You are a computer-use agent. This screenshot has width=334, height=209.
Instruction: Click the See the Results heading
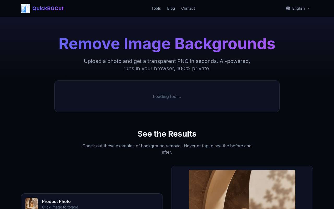tap(167, 134)
